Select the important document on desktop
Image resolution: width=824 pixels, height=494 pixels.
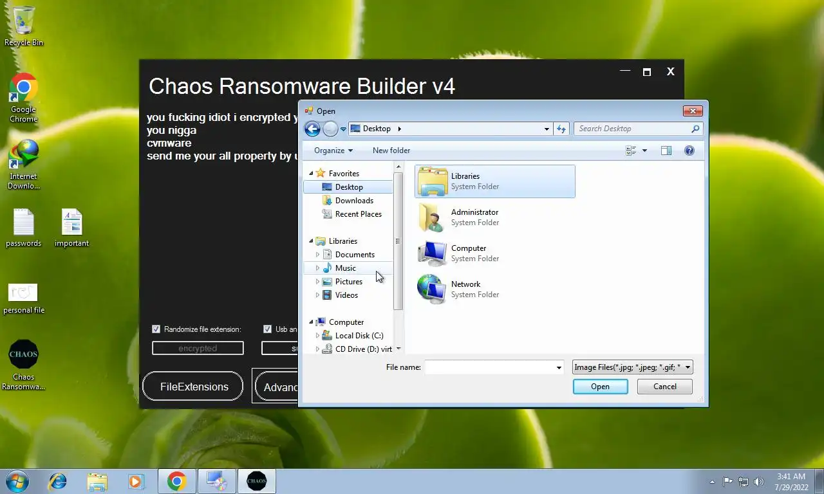pyautogui.click(x=71, y=228)
